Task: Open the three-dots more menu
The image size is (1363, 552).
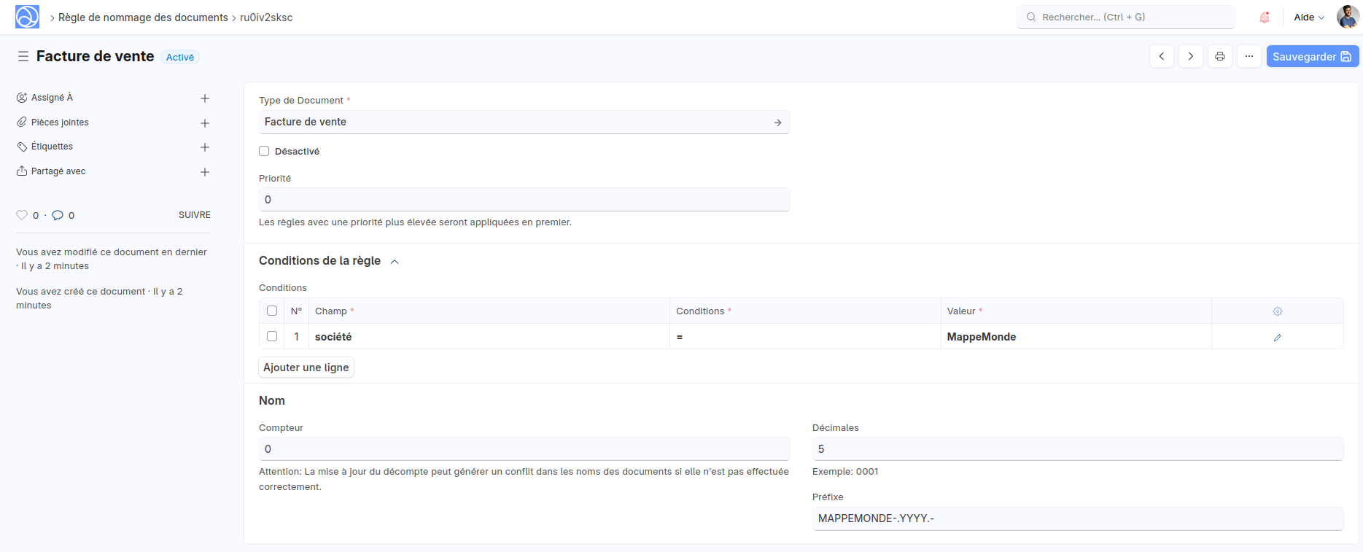Action: click(1249, 56)
